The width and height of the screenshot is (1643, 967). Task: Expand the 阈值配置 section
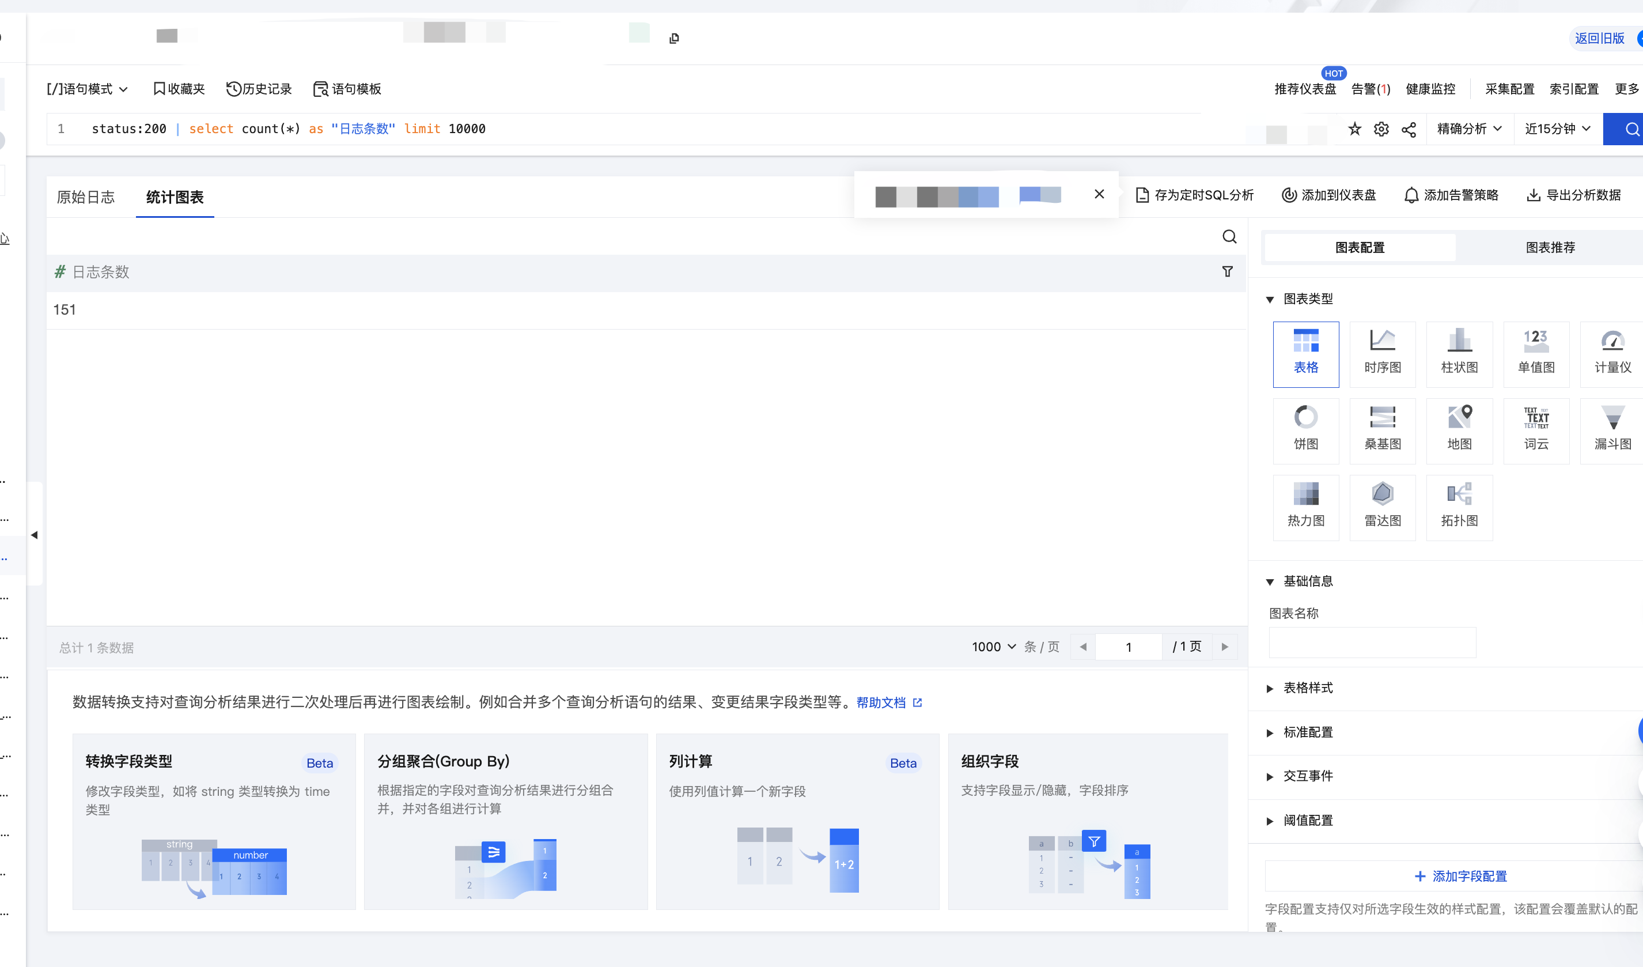pos(1301,820)
